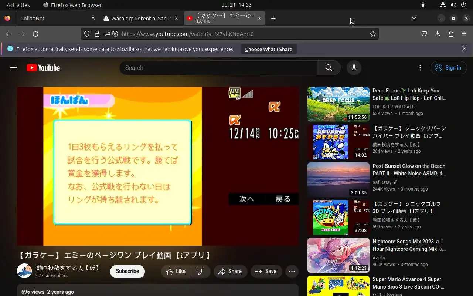Open the extensions puzzle icon

pyautogui.click(x=451, y=34)
